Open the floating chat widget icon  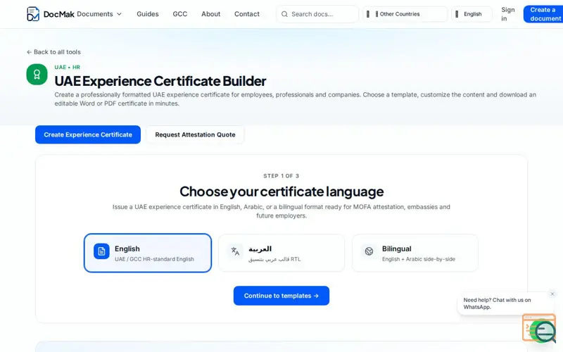[539, 328]
